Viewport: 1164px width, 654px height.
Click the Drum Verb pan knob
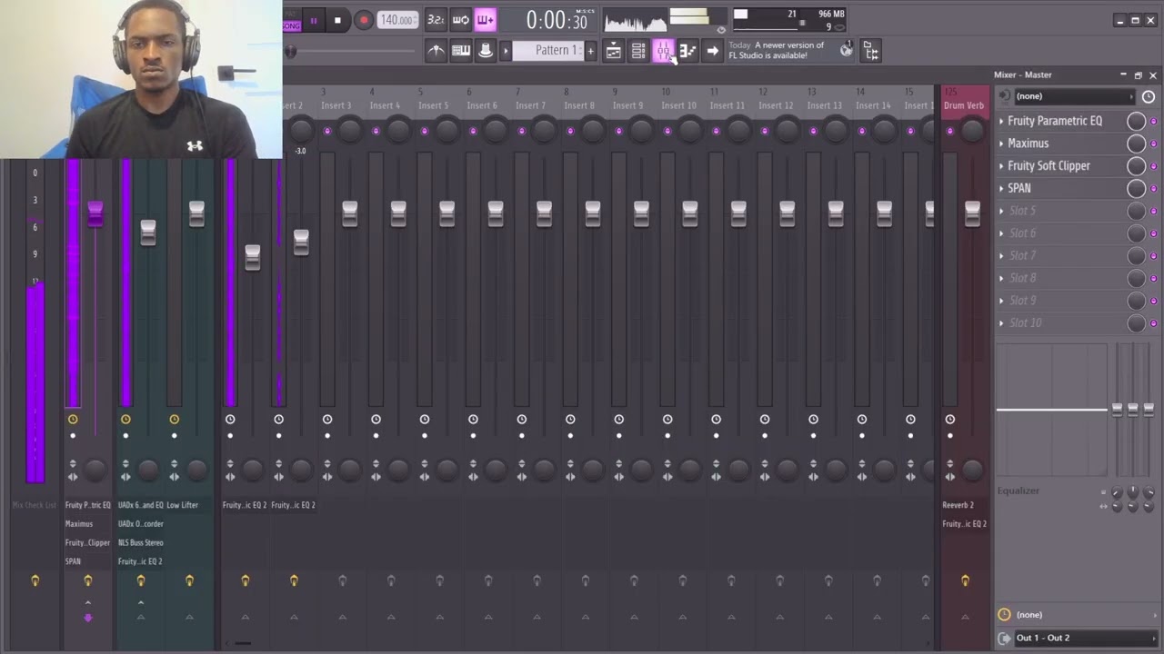tap(972, 131)
